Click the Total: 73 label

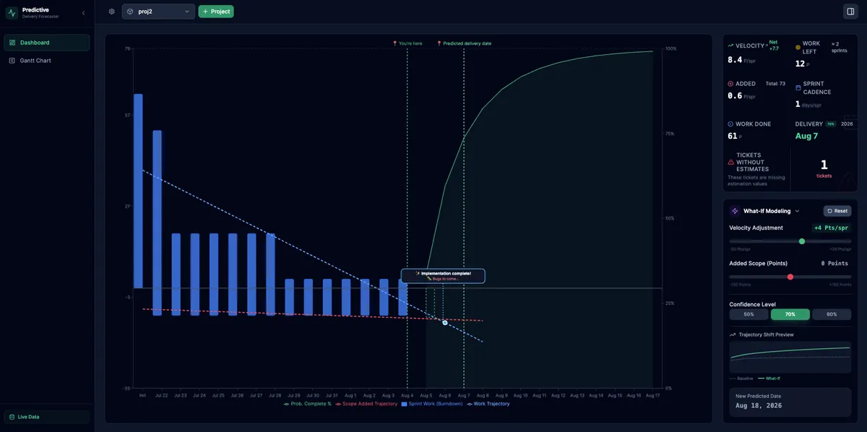(x=775, y=84)
